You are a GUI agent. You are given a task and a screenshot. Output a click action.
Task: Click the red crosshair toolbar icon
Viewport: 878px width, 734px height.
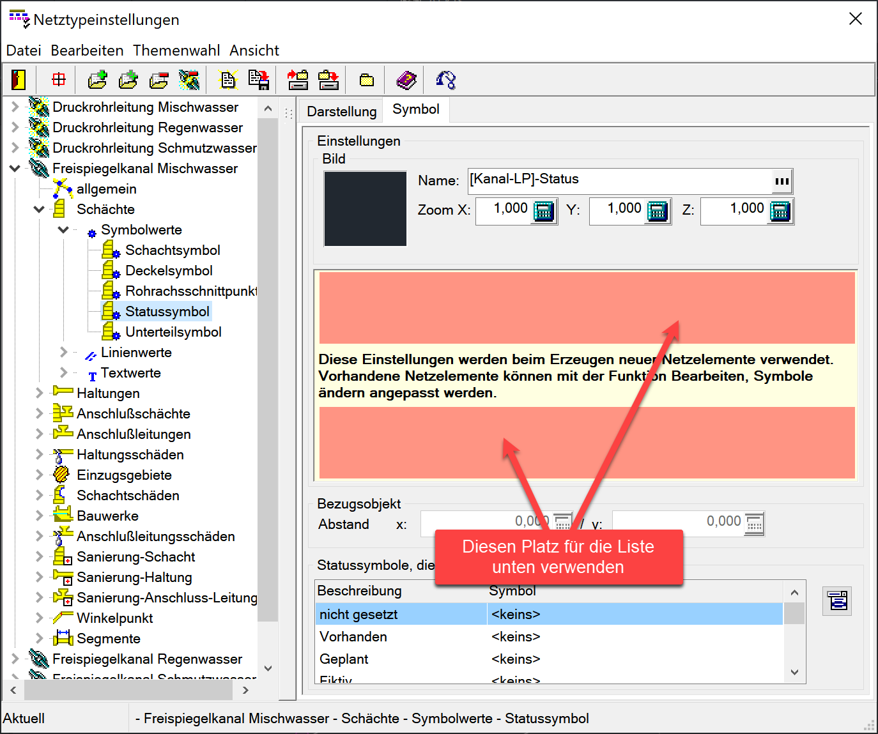(x=59, y=80)
